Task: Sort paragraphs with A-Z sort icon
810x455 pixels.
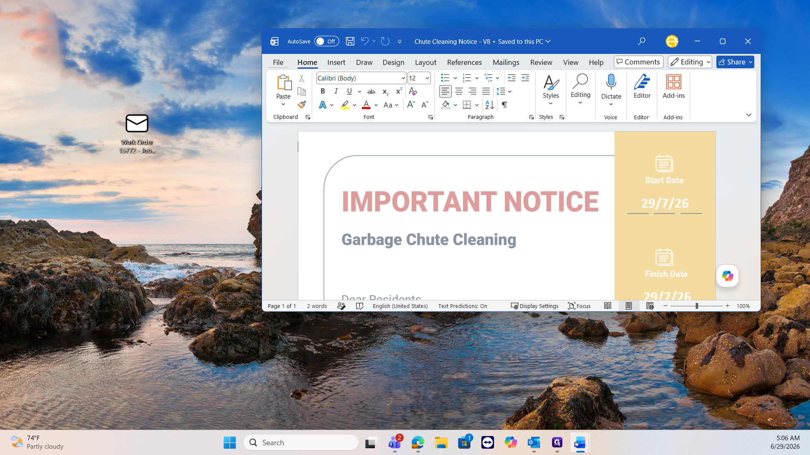Action: point(489,105)
